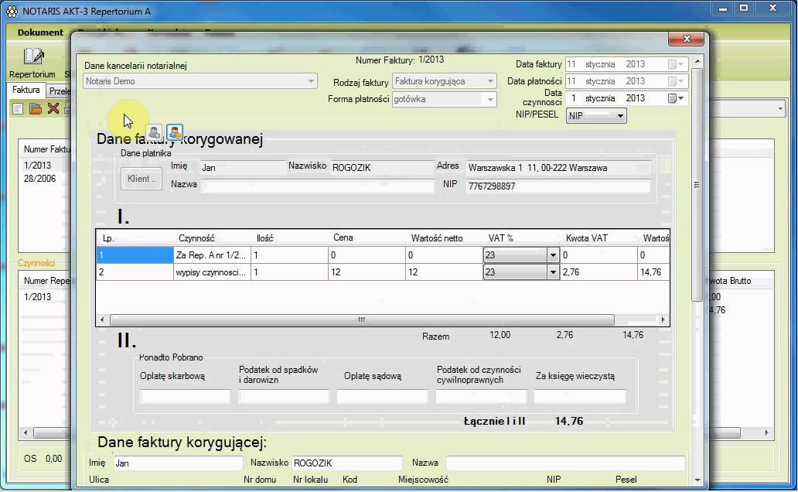
Task: Switch to the Faktura tab
Action: pos(26,90)
